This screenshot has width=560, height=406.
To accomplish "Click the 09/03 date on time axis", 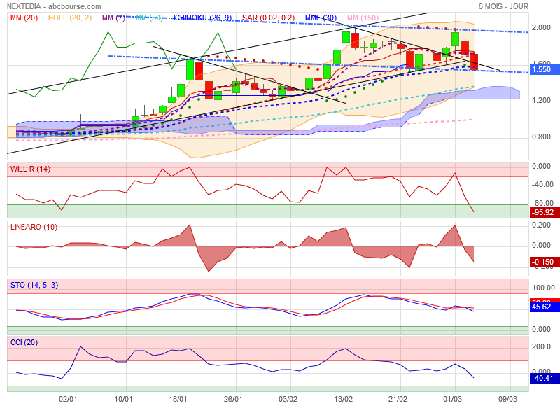I will pyautogui.click(x=508, y=399).
